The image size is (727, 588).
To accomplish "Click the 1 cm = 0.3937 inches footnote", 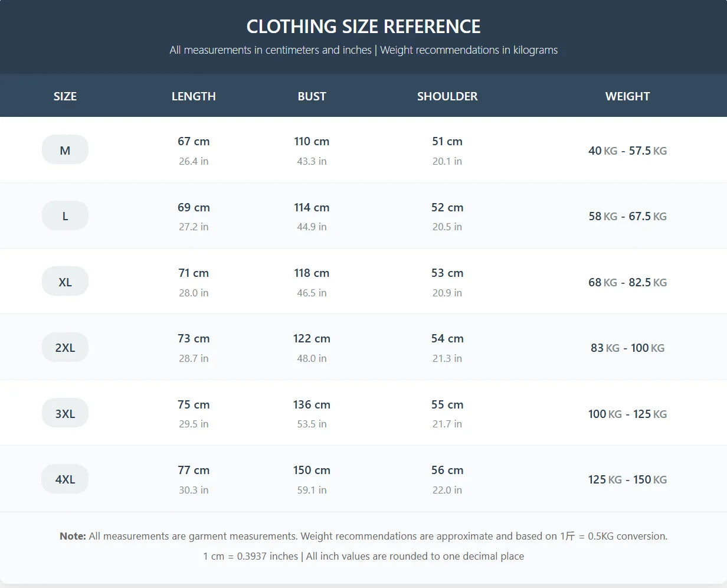I will [363, 556].
